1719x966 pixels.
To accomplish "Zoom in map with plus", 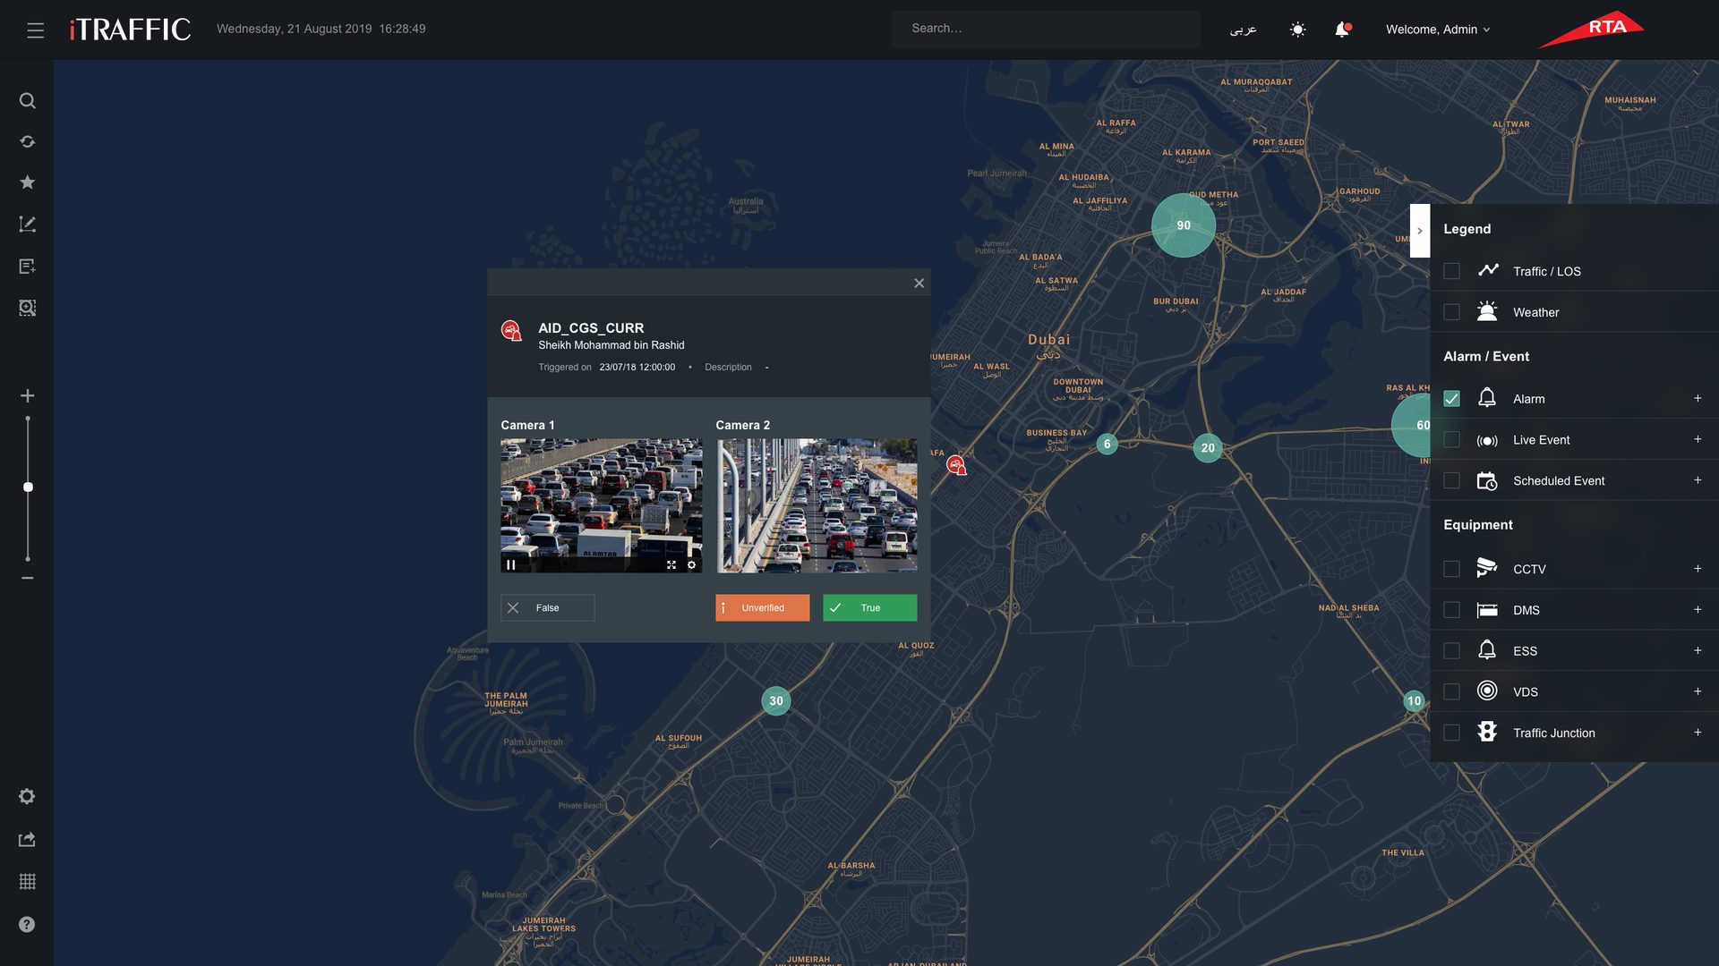I will 28,395.
